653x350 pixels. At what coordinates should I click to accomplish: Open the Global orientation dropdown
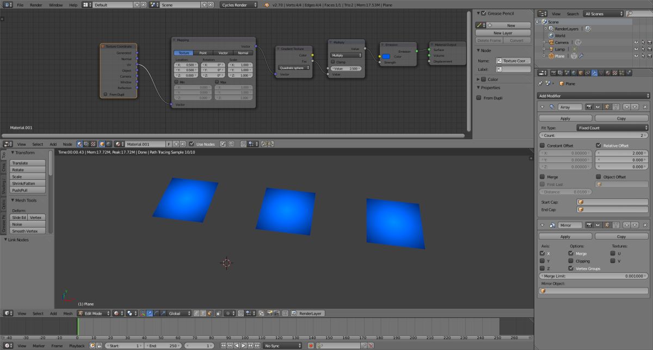click(x=180, y=314)
